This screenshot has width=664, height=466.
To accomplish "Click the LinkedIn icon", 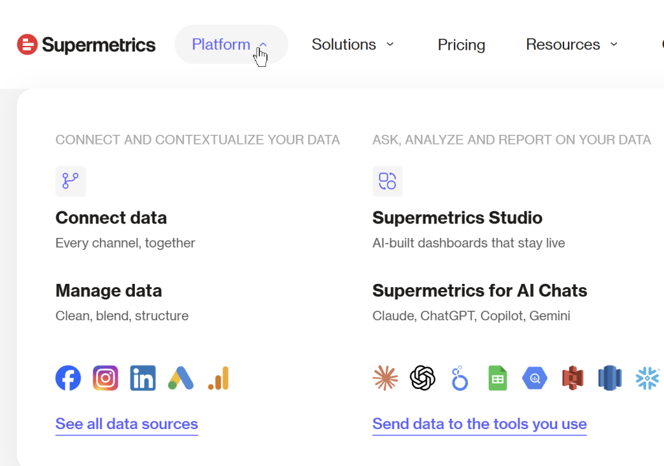I will pyautogui.click(x=143, y=378).
